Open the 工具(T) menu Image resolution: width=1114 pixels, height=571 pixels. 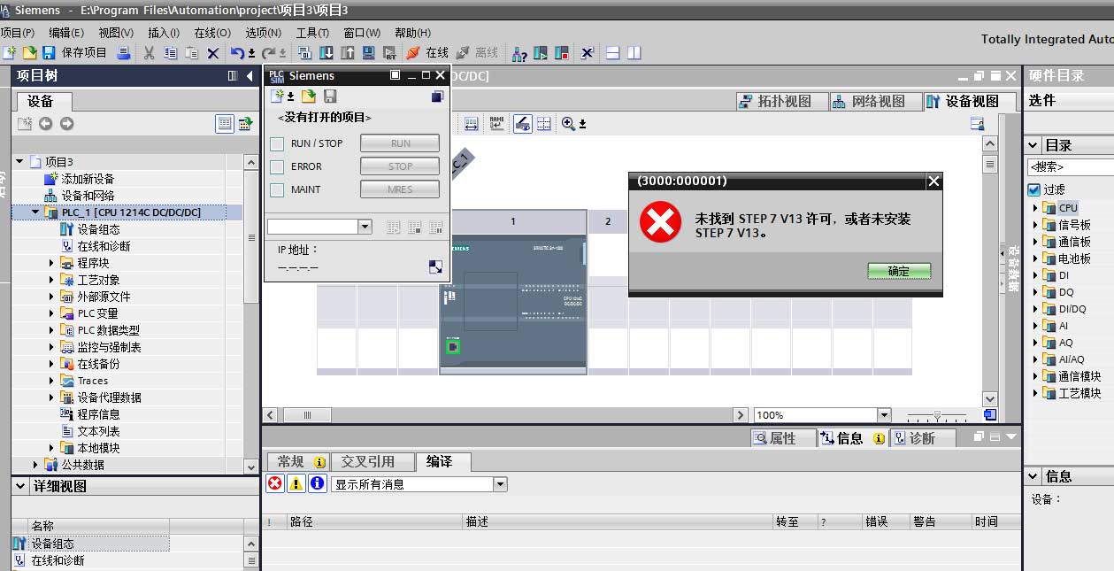pos(312,33)
